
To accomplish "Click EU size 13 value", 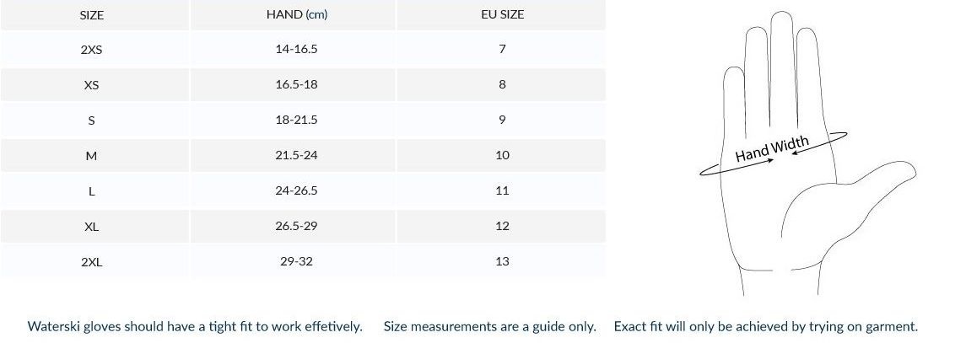I will (502, 261).
